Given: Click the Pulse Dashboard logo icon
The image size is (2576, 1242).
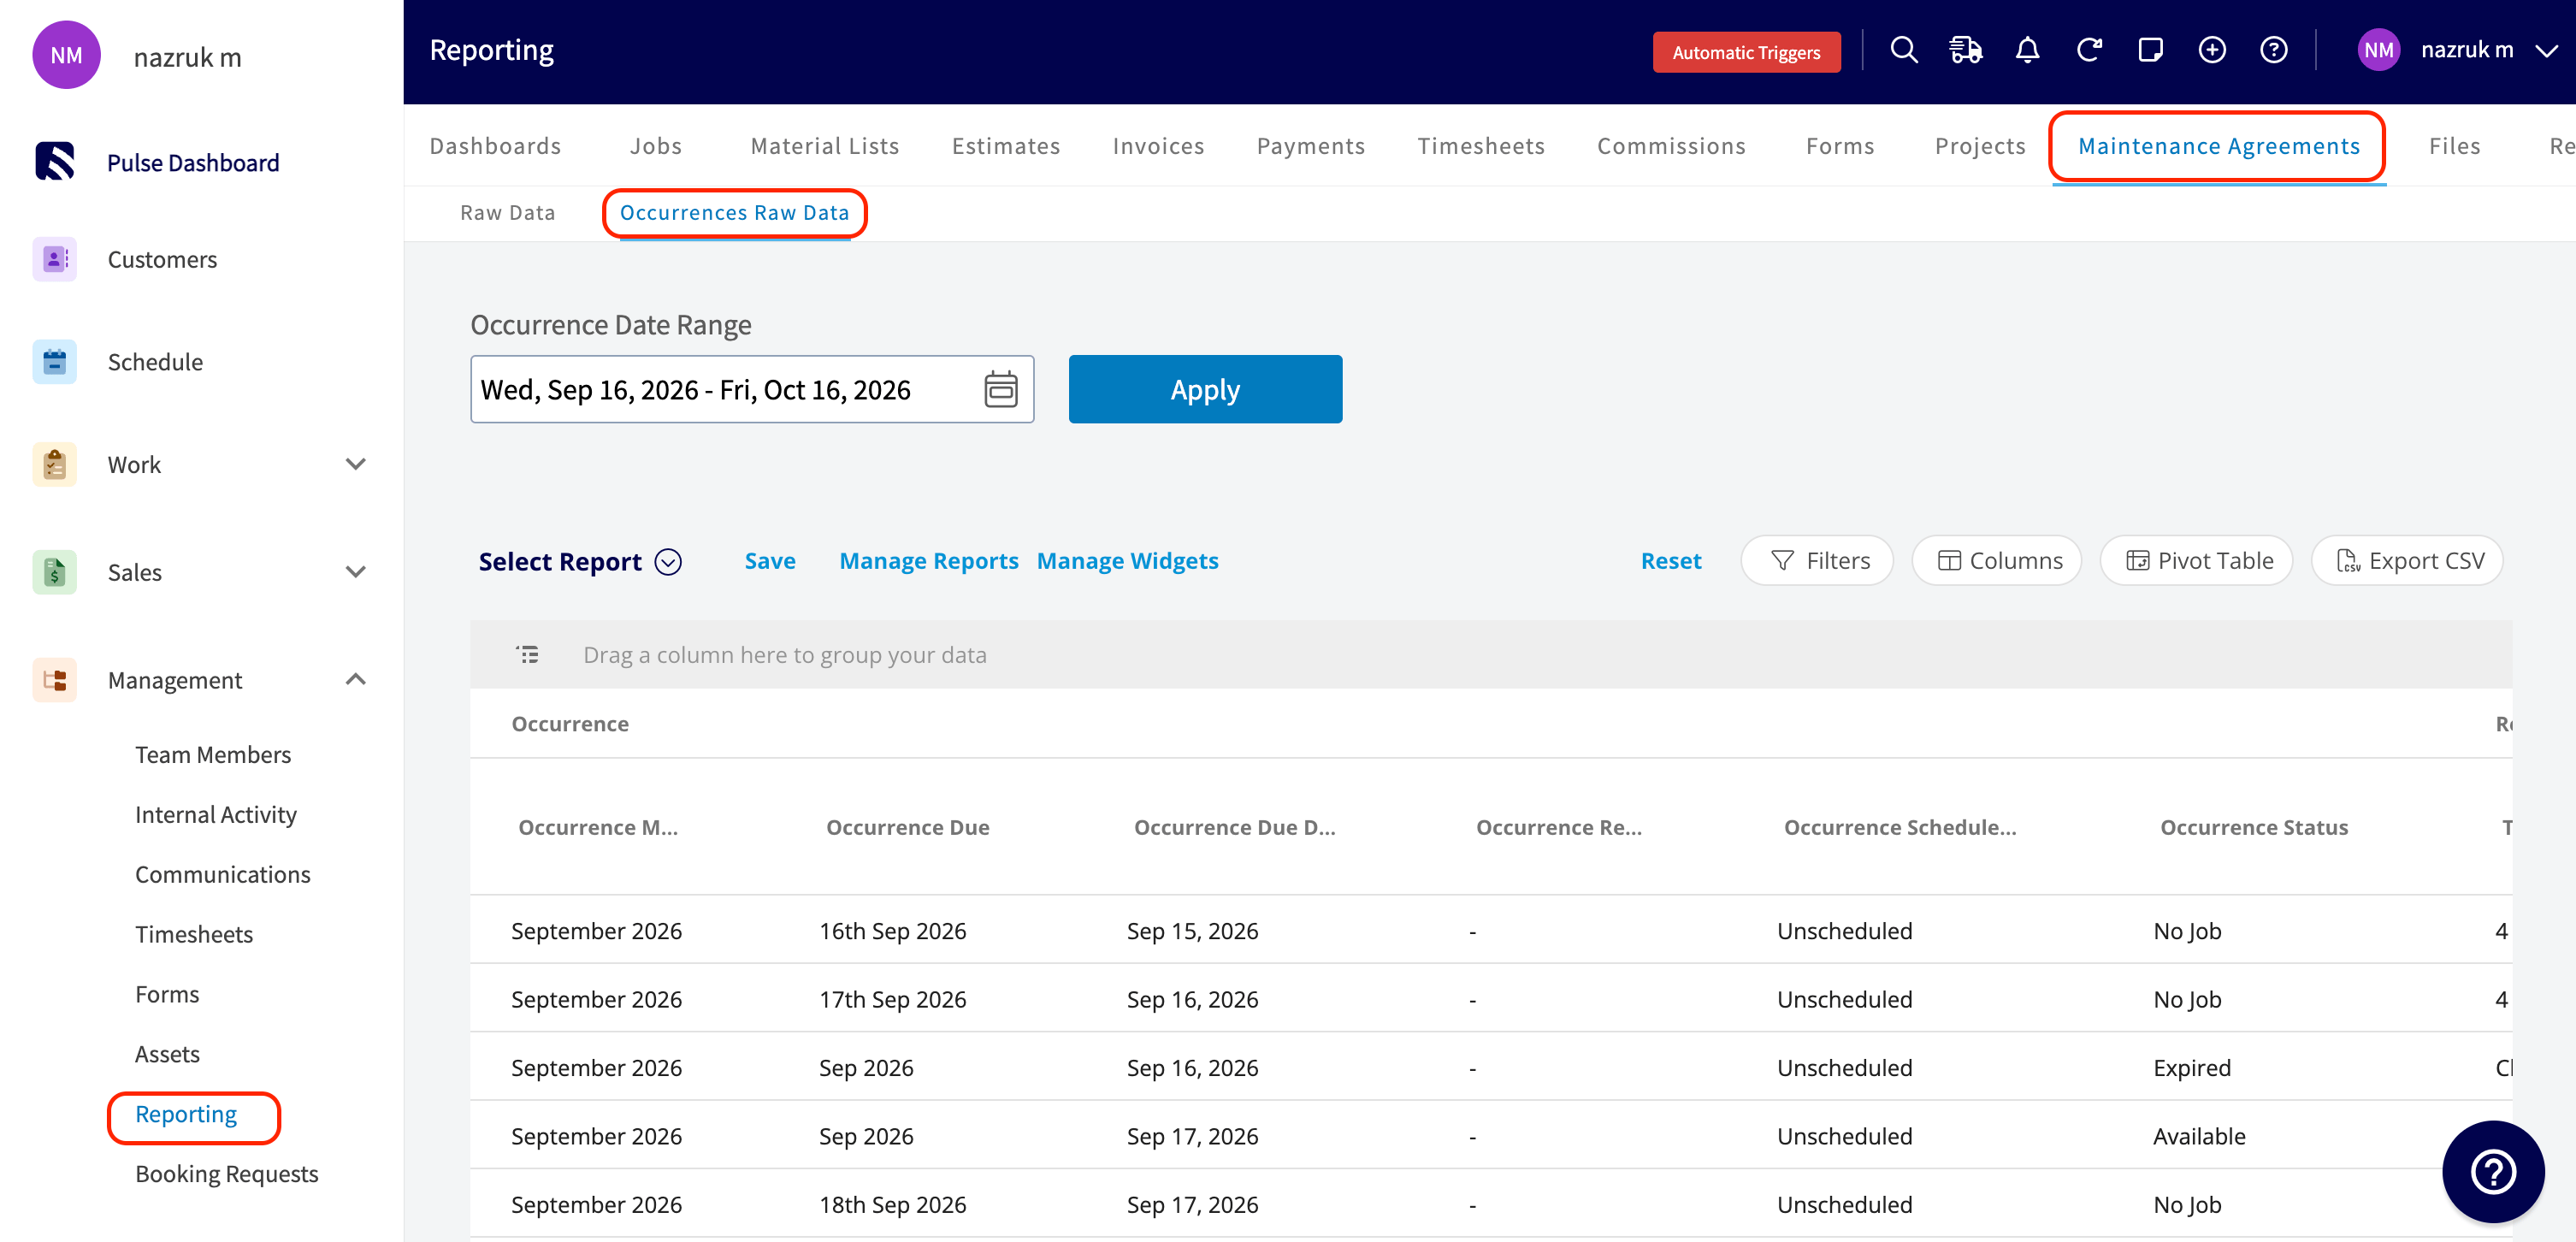Looking at the screenshot, I should click(55, 161).
